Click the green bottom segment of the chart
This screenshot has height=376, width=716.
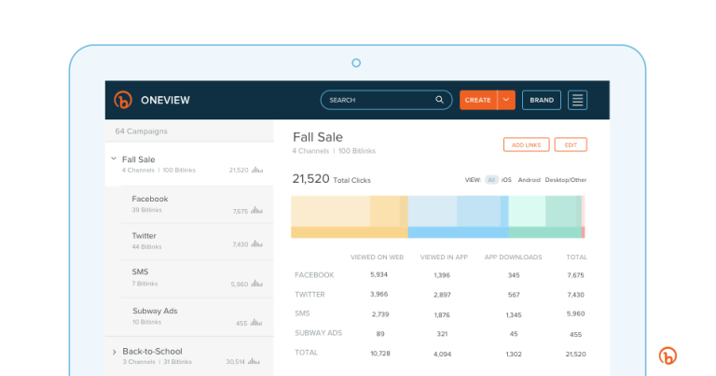[x=545, y=232]
